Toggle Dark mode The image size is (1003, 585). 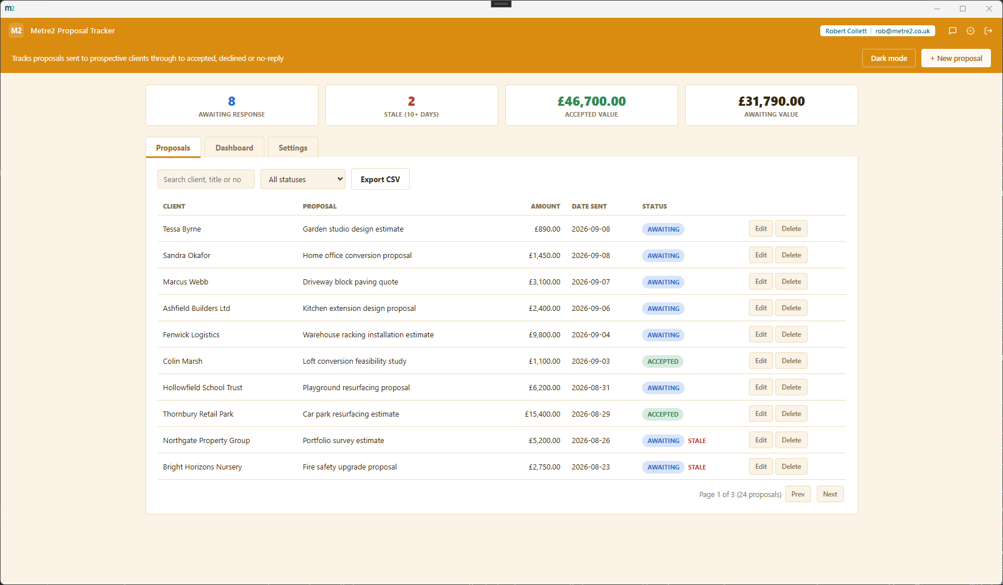click(889, 58)
